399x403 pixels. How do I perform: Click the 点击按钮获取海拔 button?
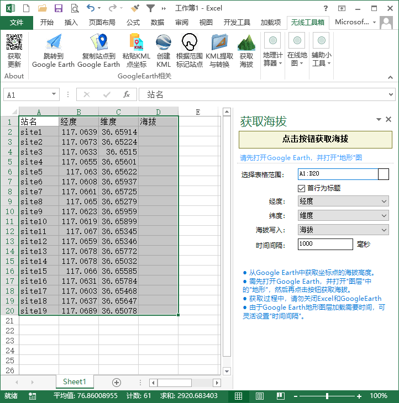316,140
